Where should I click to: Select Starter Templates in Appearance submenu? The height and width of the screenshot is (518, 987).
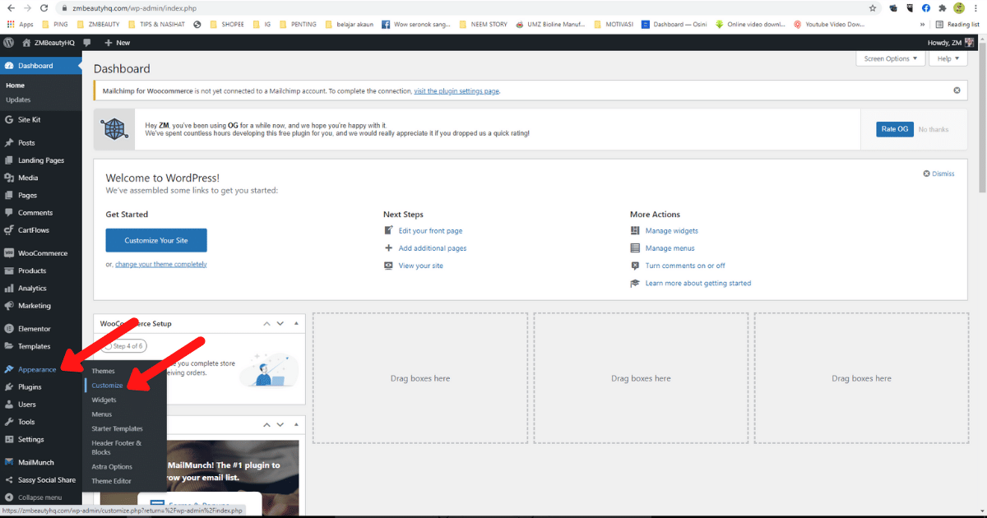coord(117,428)
